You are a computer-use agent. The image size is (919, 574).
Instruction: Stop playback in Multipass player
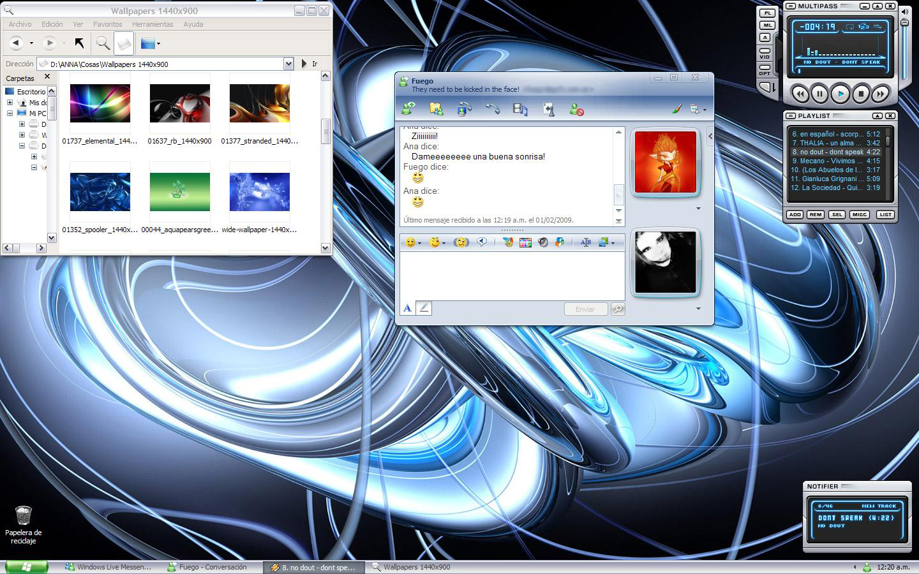[x=861, y=94]
